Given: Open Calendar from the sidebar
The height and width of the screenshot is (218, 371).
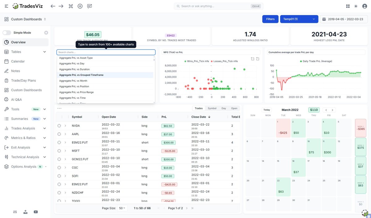Looking at the screenshot, I should 18,61.
